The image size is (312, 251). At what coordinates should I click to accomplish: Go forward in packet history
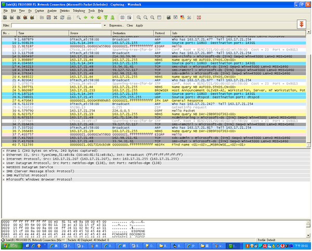tap(92, 18)
